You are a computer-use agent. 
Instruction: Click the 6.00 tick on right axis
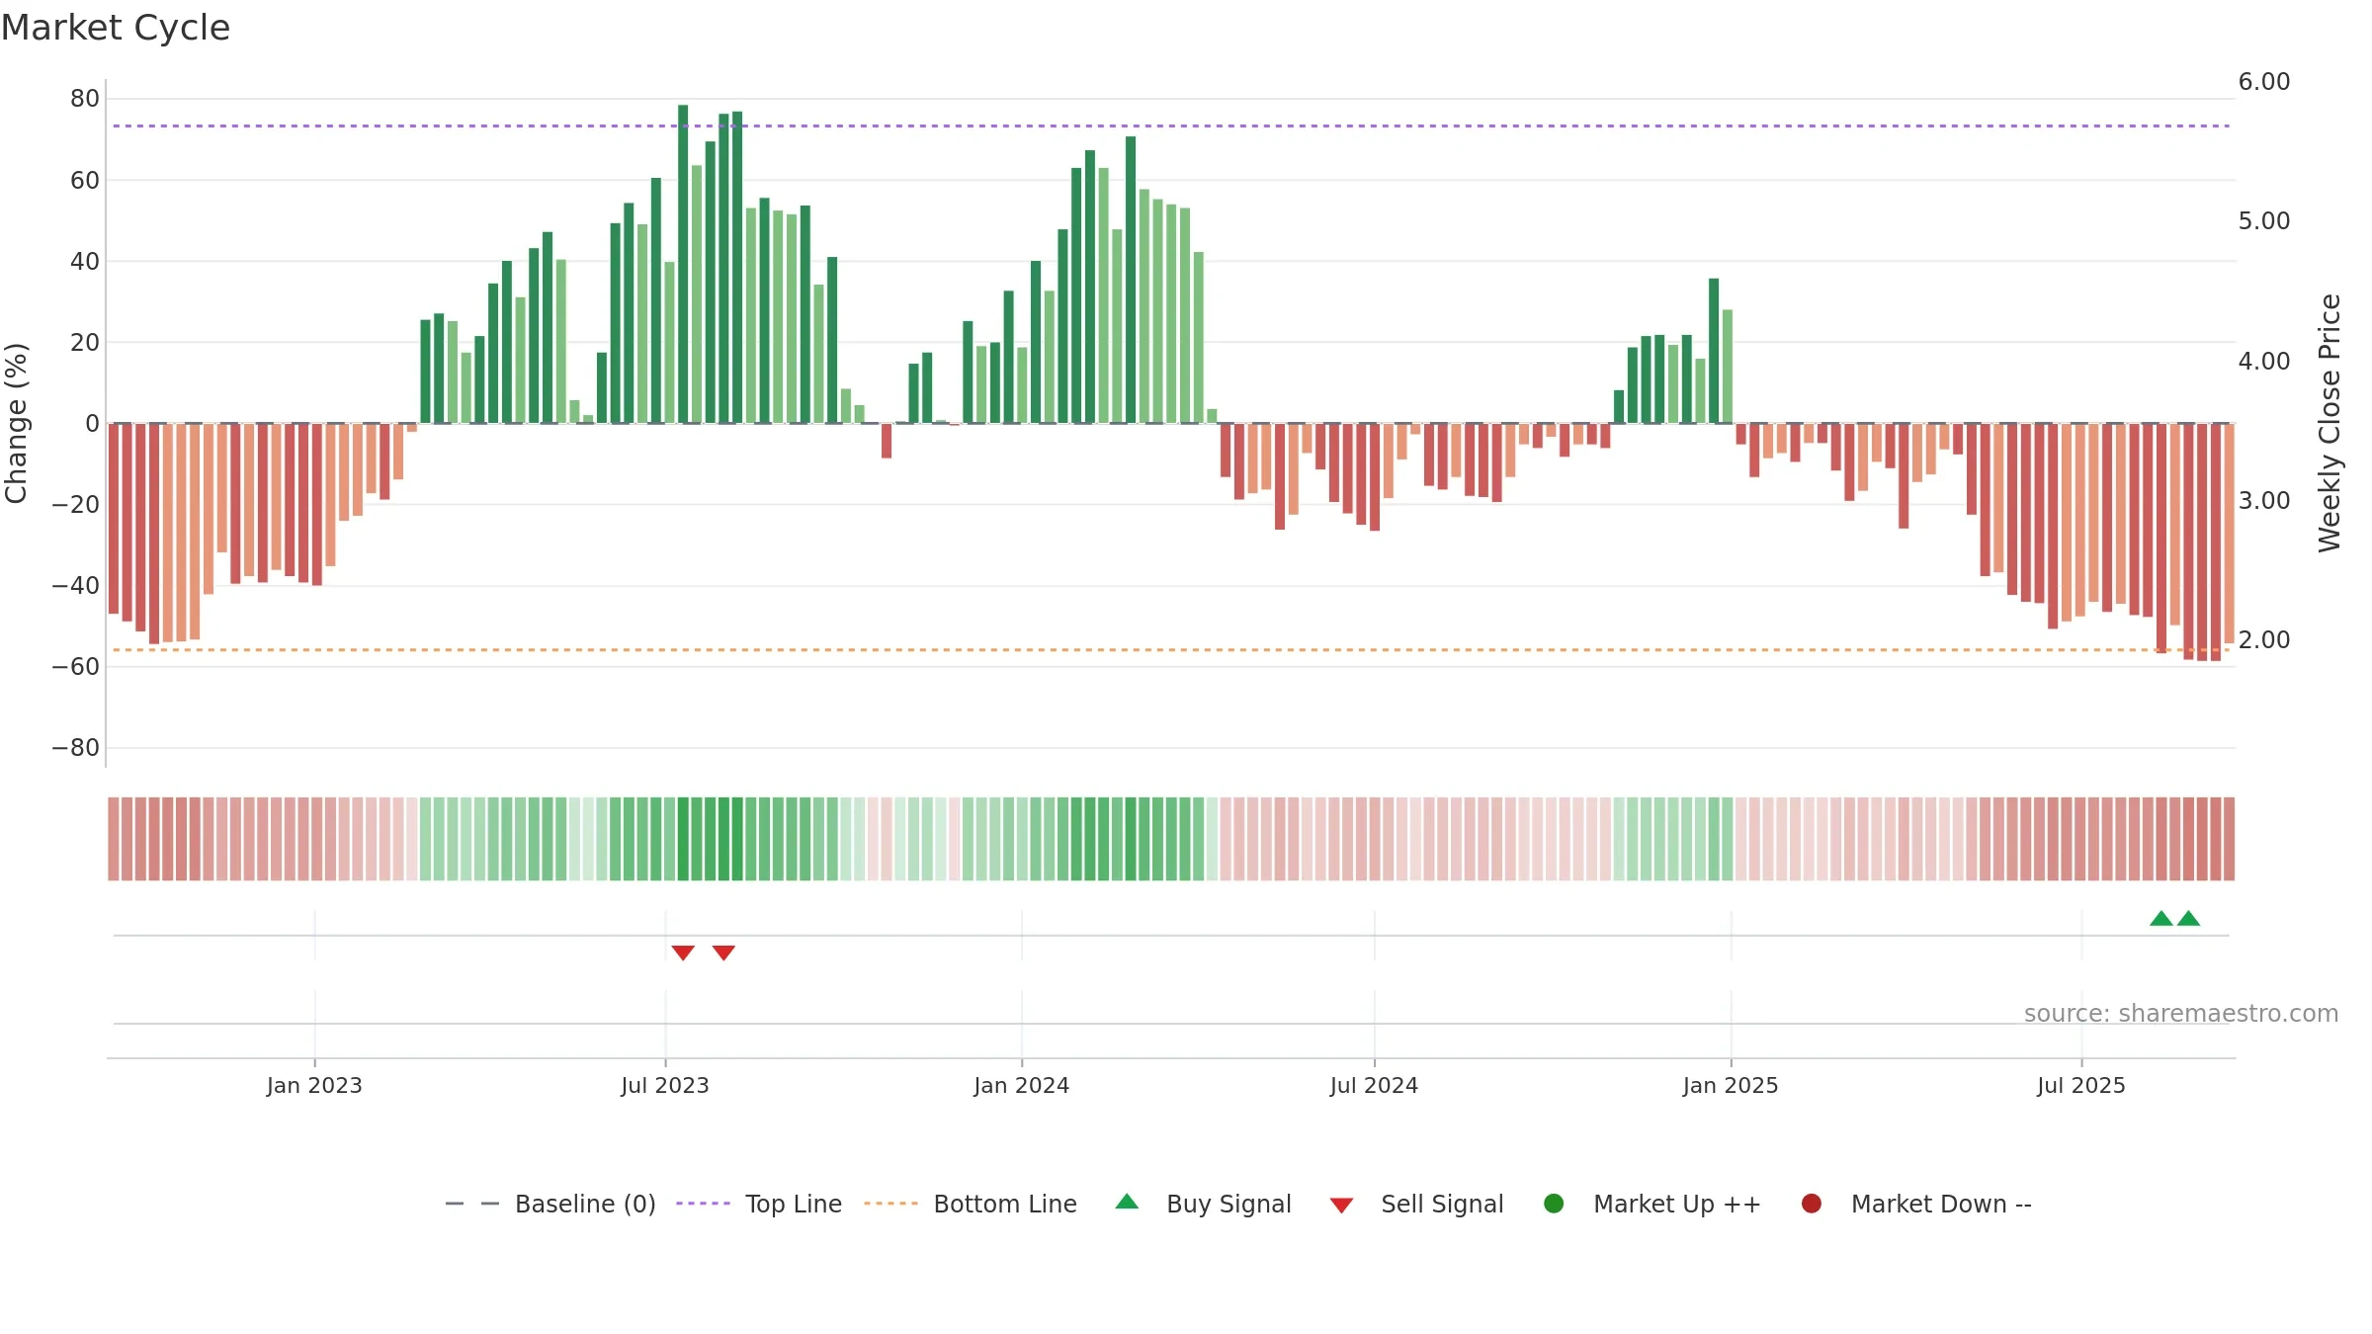click(x=2264, y=81)
